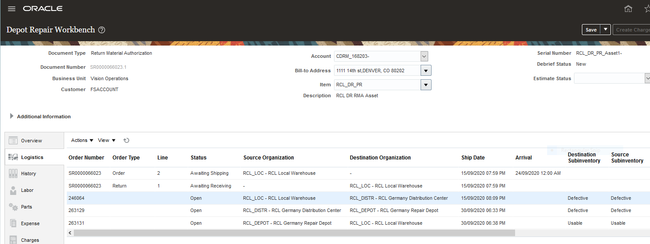Click the Expense tab icon
650x244 pixels.
(13, 223)
